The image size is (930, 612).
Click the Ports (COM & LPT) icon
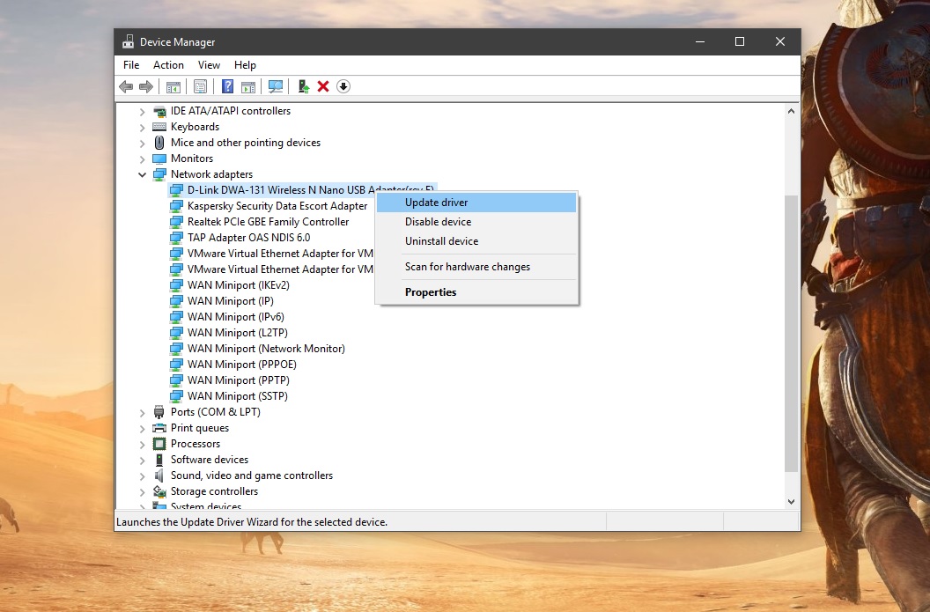[159, 411]
